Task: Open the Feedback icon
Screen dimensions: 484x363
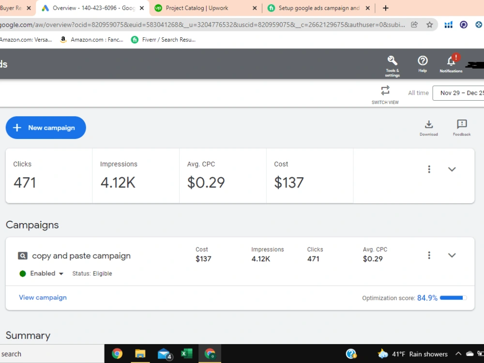Action: point(462,128)
